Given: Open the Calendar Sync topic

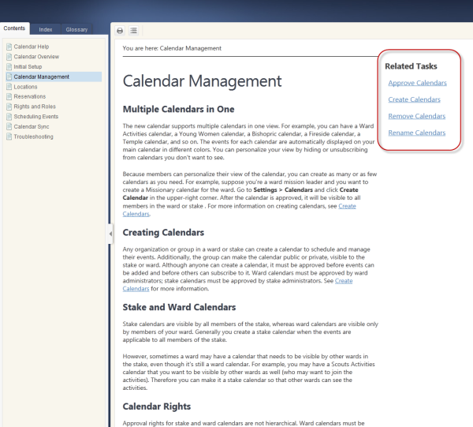Looking at the screenshot, I should 32,127.
